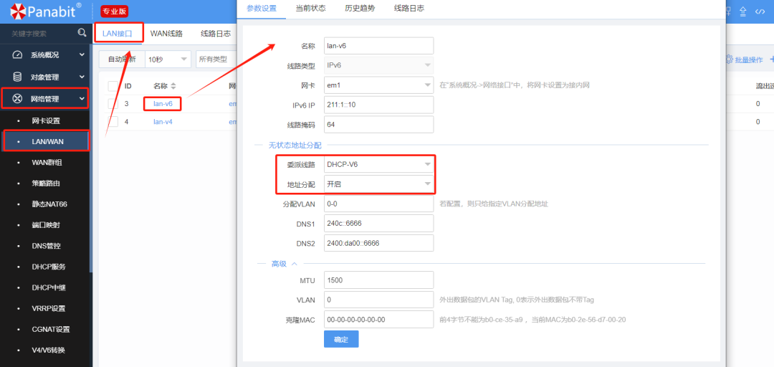The width and height of the screenshot is (774, 367).
Task: Select the LAN接口 tab
Action: (118, 34)
